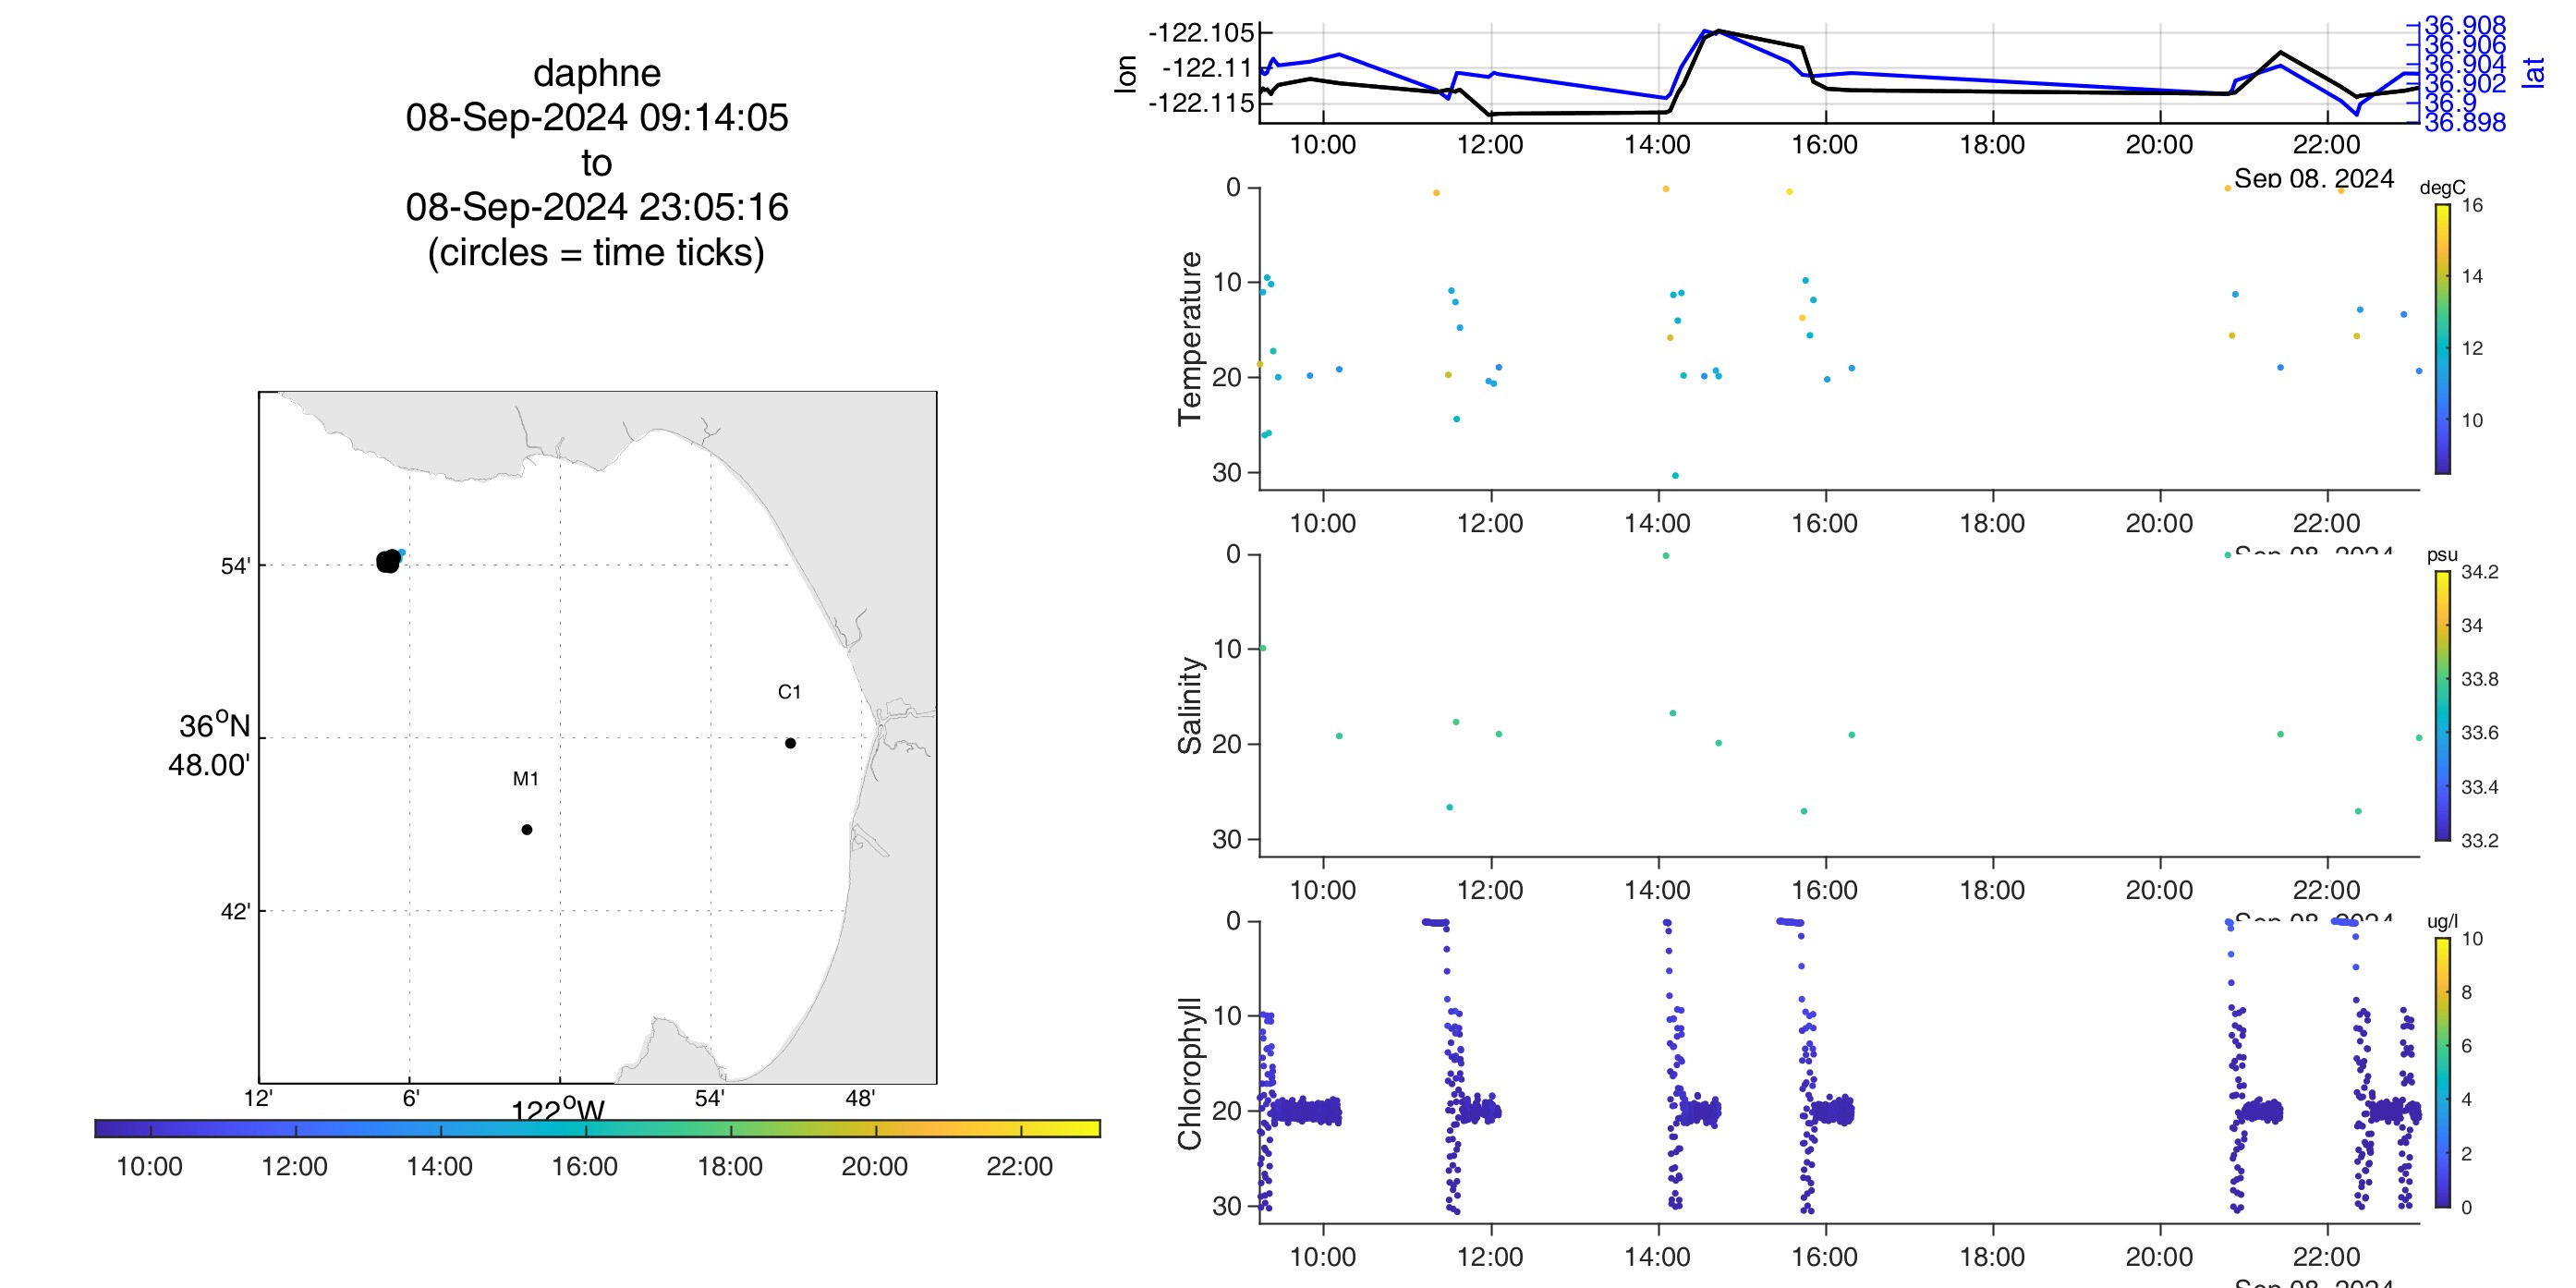Click the daphne title text
Screen dimensions: 2576x1288
pyautogui.click(x=597, y=73)
